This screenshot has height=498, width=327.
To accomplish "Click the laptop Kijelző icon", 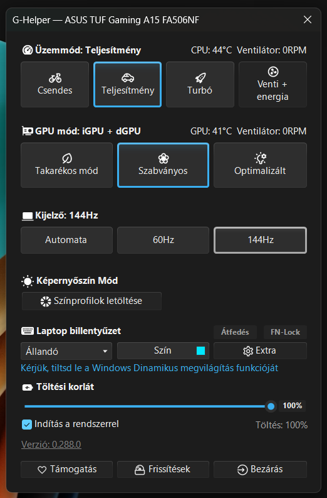I will (28, 216).
